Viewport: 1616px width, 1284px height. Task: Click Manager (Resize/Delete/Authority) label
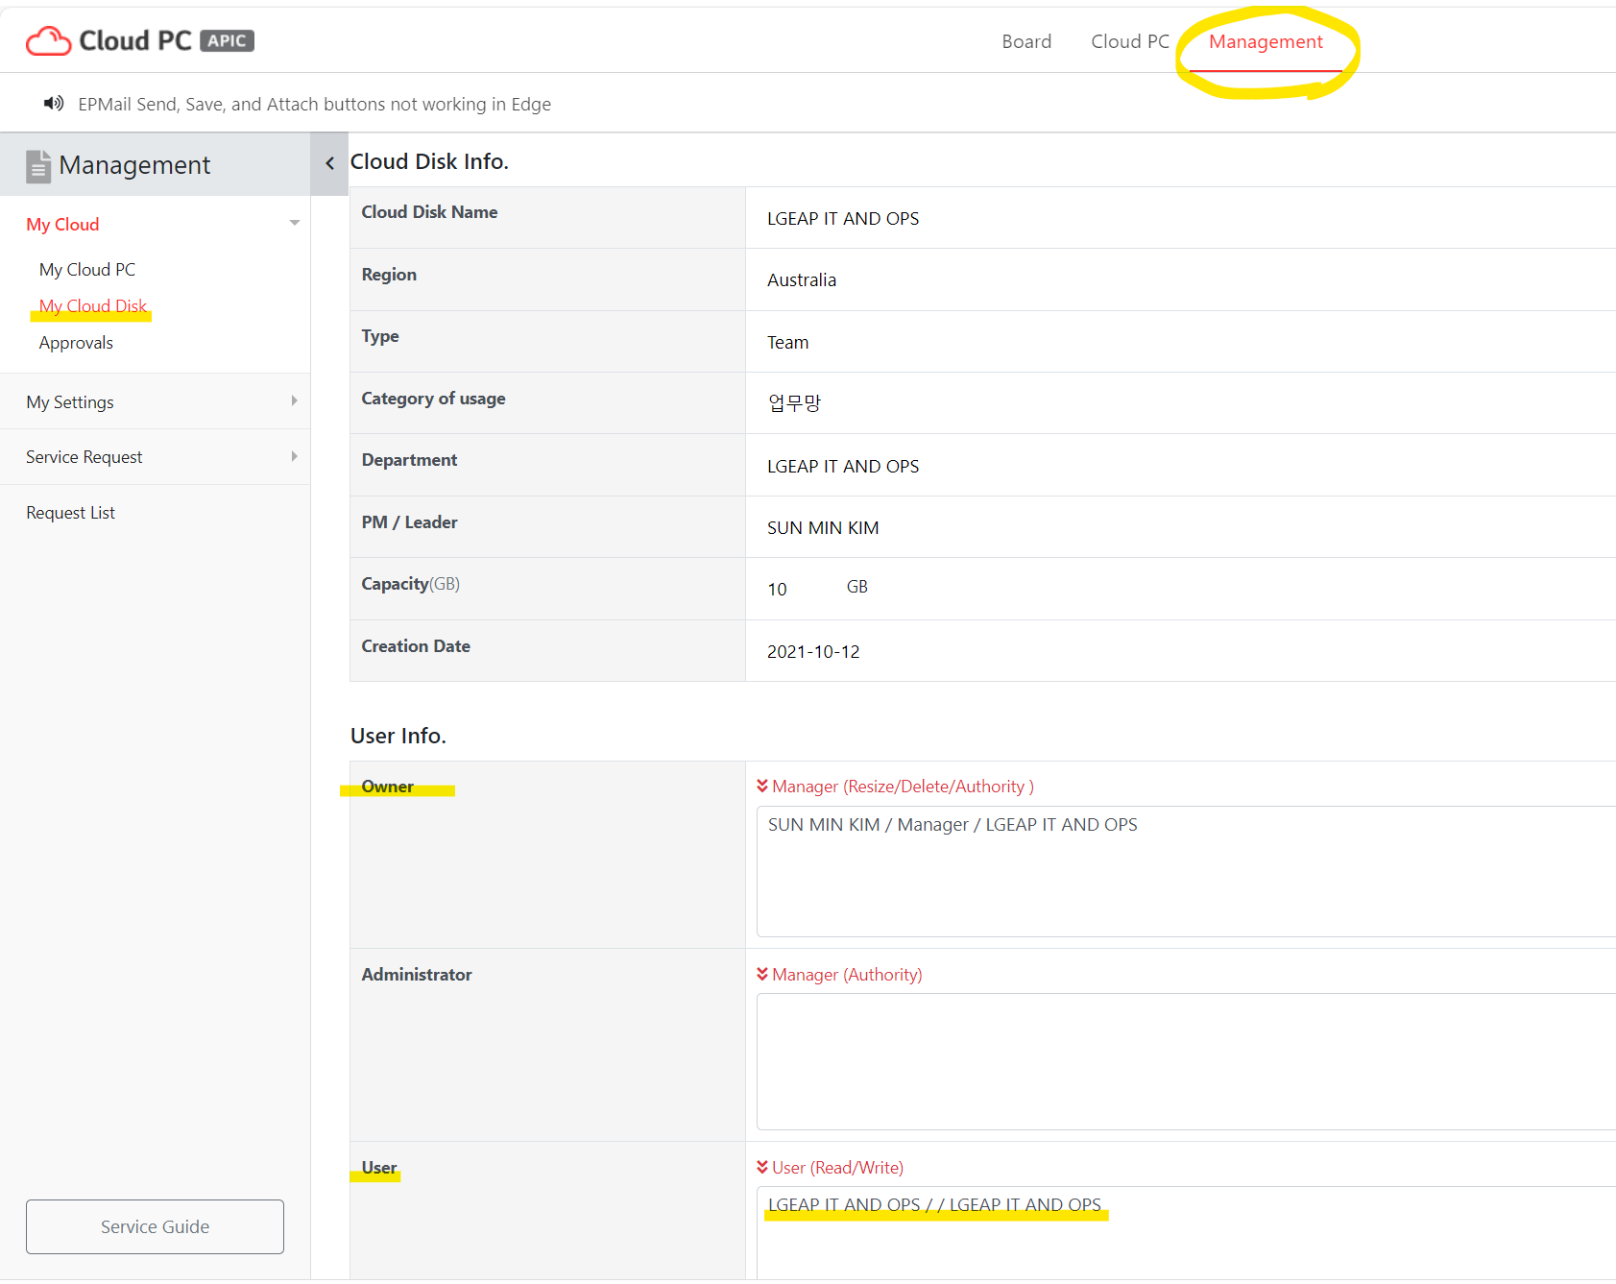pos(903,787)
